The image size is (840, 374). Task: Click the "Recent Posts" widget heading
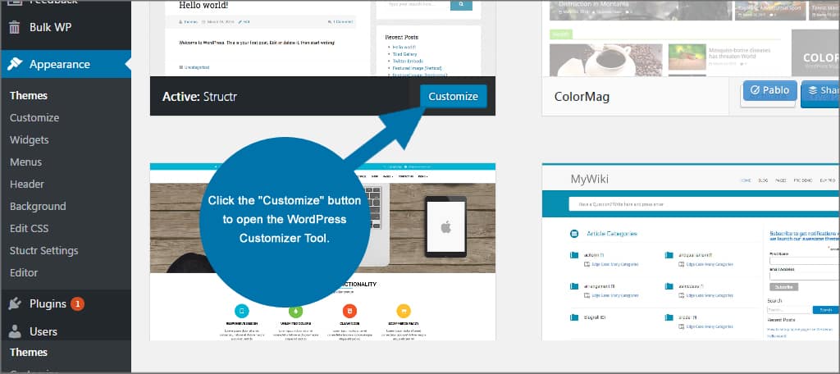pos(402,37)
